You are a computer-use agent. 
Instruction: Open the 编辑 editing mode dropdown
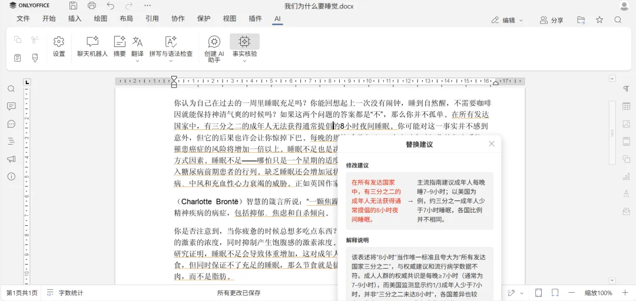coord(507,20)
